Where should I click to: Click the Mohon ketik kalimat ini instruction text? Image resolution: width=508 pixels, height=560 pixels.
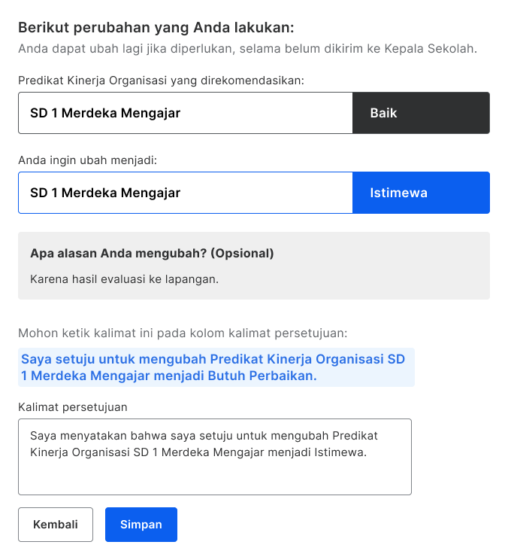[x=183, y=333]
